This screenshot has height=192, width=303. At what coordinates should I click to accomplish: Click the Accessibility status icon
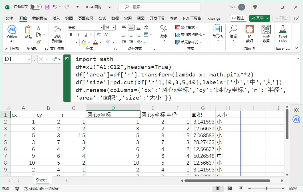point(26,189)
